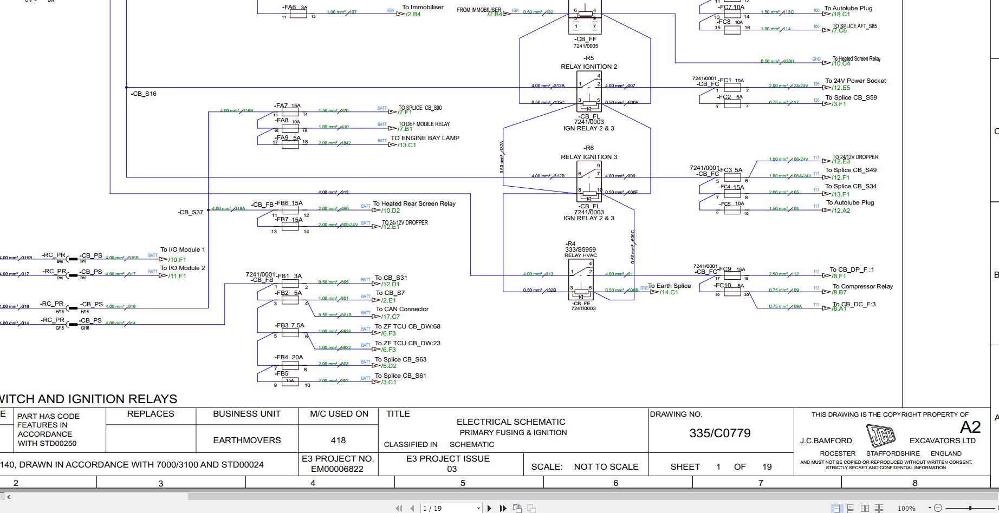Click the 'To Splice CB_S59' label
The height and width of the screenshot is (513, 999).
click(851, 98)
